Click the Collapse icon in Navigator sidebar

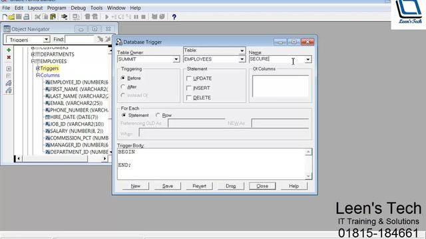9,76
